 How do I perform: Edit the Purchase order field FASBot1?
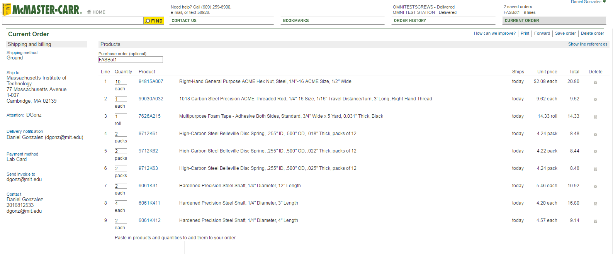pyautogui.click(x=131, y=60)
